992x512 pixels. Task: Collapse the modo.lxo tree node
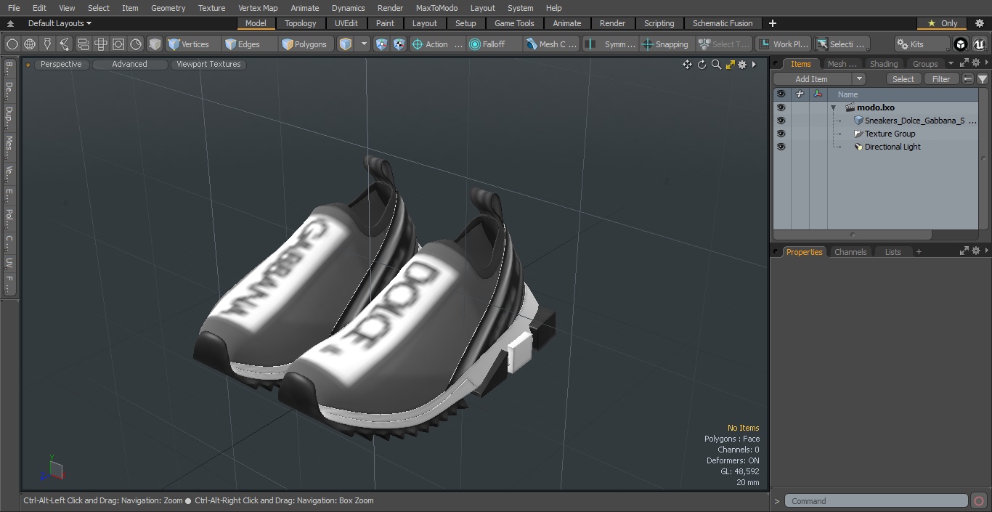pos(834,107)
